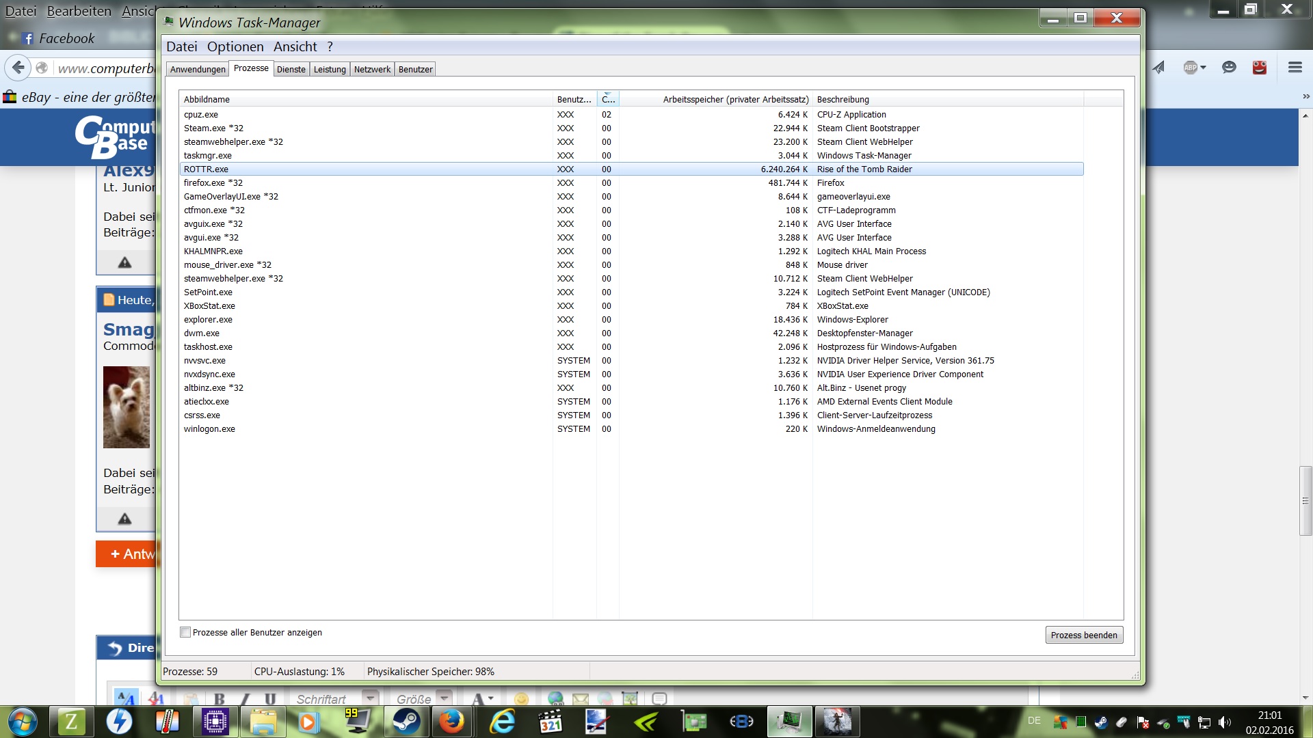The image size is (1313, 738).
Task: Open the Steam taskbar icon
Action: [x=406, y=722]
